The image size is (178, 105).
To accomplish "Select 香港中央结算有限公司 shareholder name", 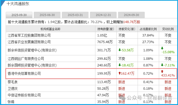I will pyautogui.click(x=24, y=74).
